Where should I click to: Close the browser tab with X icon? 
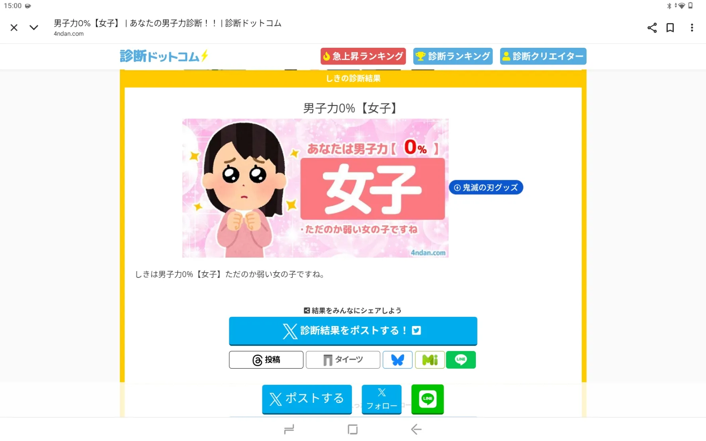click(x=14, y=27)
